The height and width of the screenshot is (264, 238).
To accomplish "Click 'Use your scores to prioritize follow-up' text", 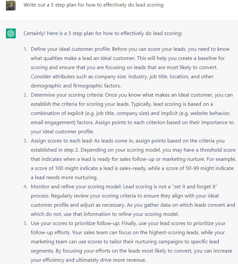I will coord(75,223).
